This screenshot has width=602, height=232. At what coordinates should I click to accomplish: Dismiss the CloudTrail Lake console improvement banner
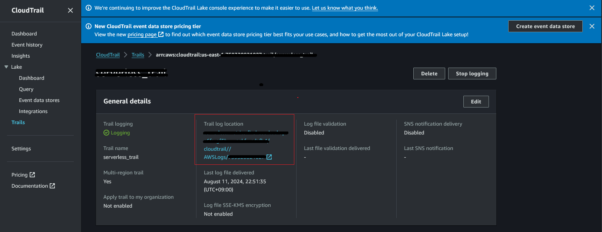click(592, 8)
